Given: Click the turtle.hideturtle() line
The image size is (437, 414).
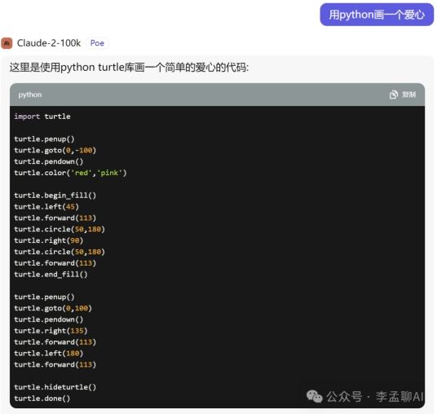Looking at the screenshot, I should coord(55,387).
